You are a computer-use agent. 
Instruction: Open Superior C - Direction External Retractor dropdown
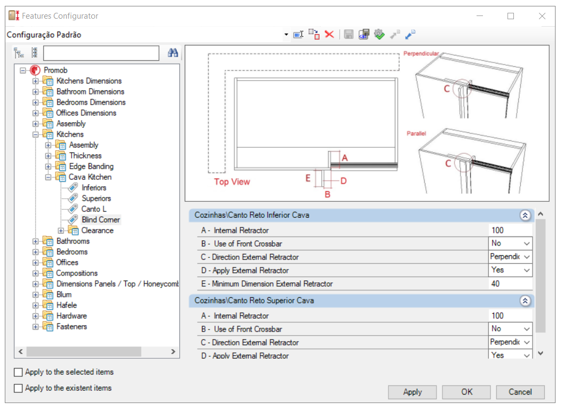point(526,342)
